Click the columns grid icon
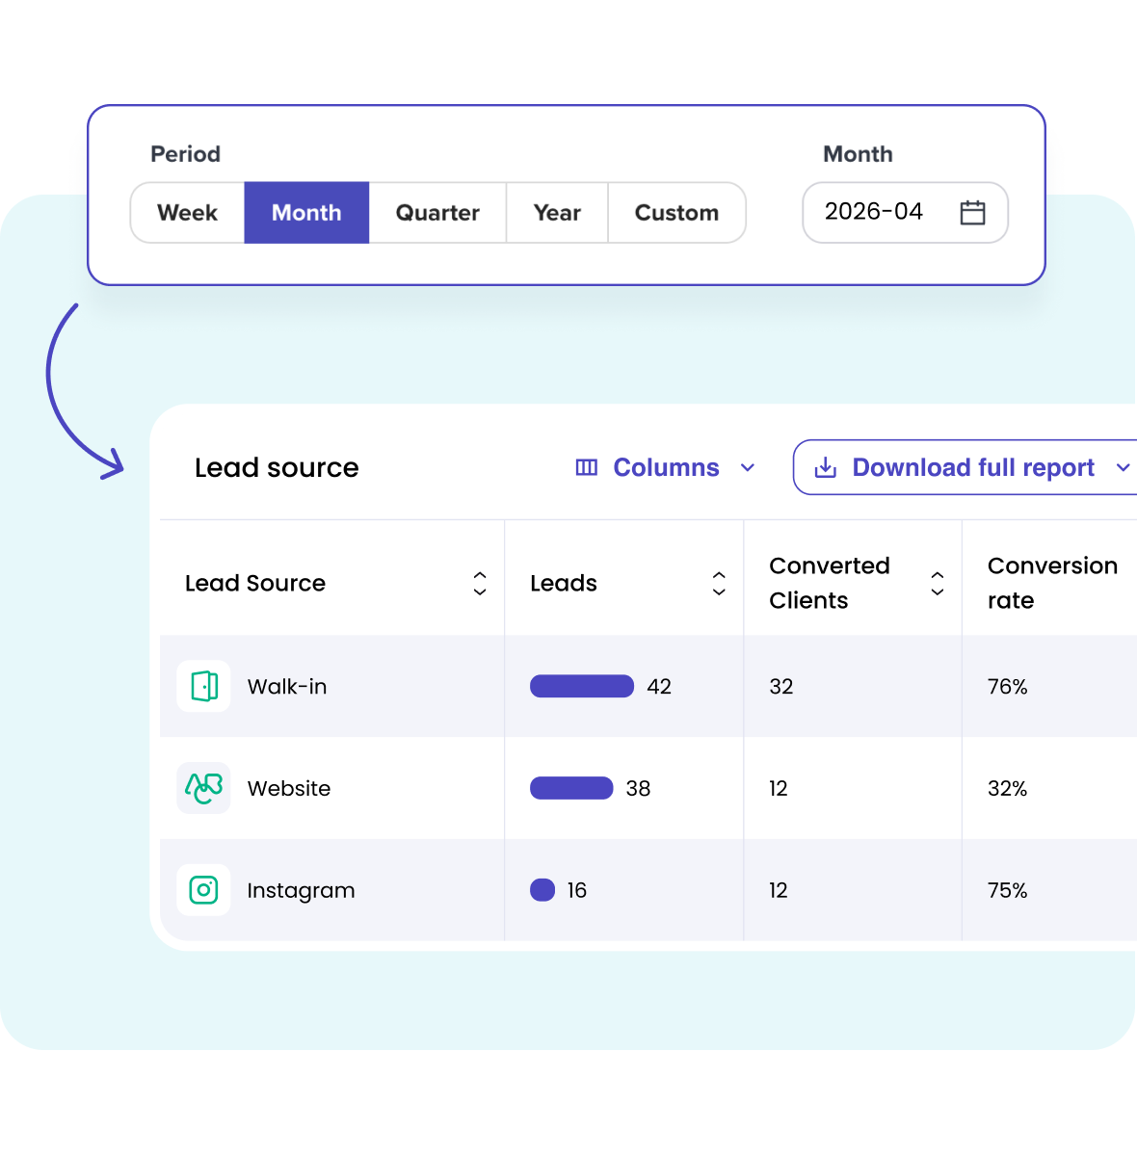The width and height of the screenshot is (1137, 1156). click(x=587, y=467)
